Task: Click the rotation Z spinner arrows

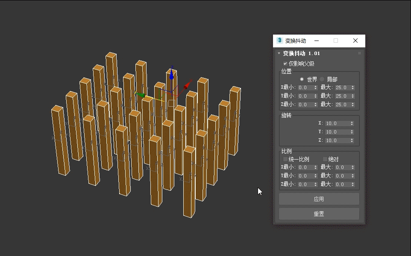Action: click(x=352, y=140)
